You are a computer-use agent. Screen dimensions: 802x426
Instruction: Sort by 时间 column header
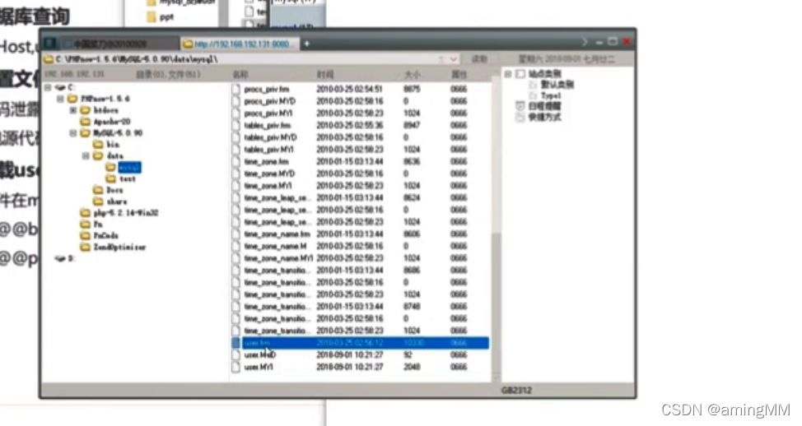(x=325, y=75)
